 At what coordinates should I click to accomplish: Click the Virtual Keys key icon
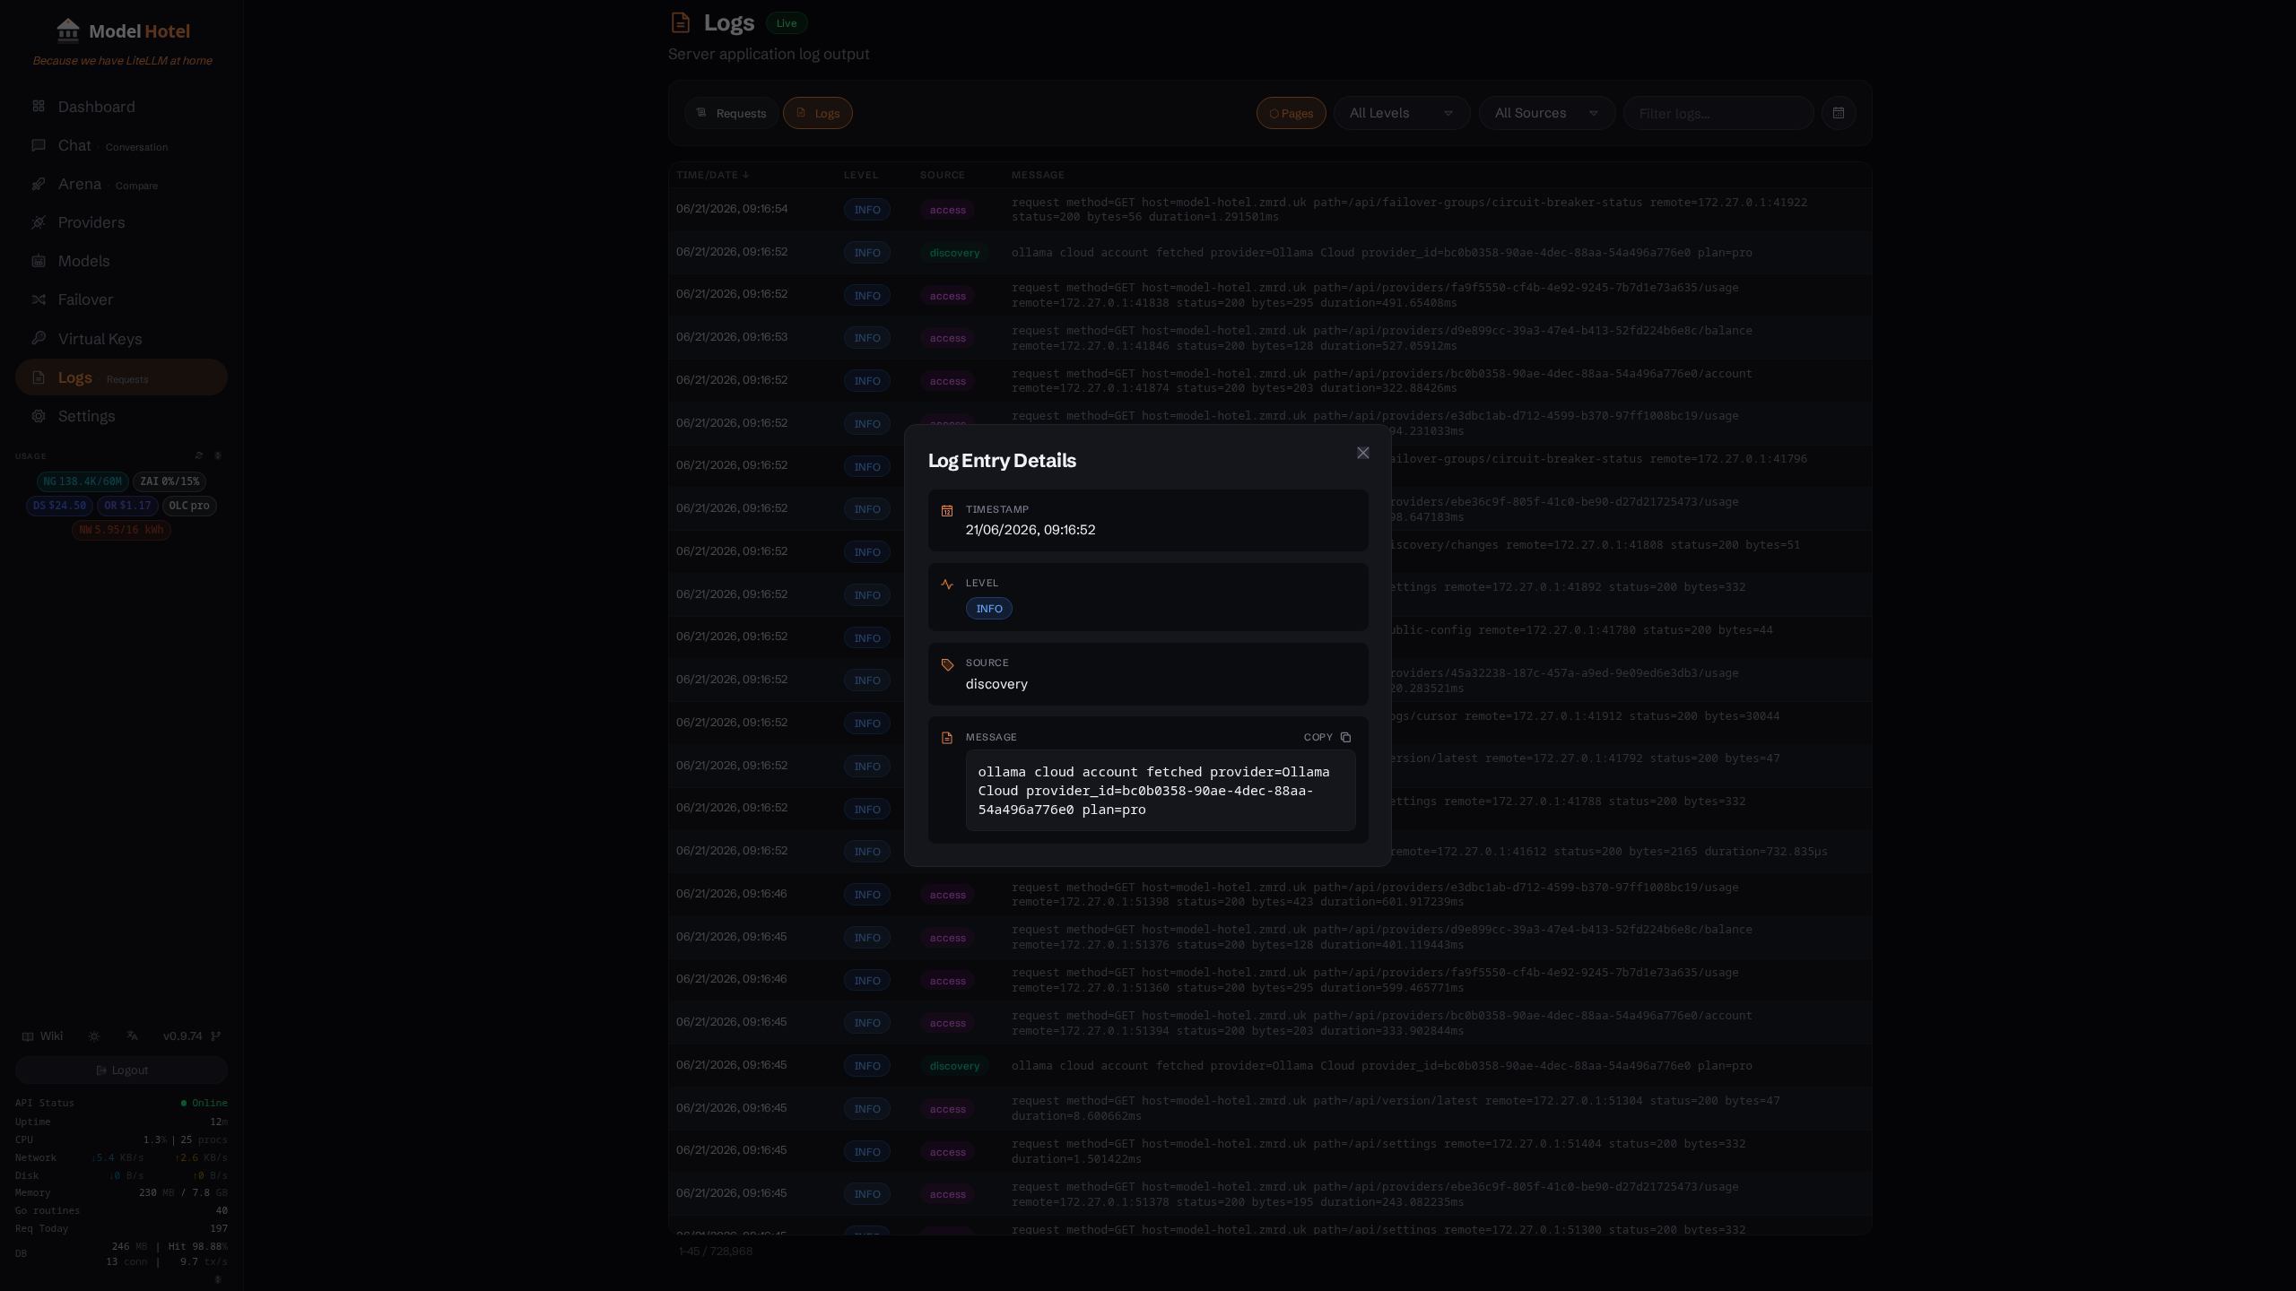[x=39, y=338]
